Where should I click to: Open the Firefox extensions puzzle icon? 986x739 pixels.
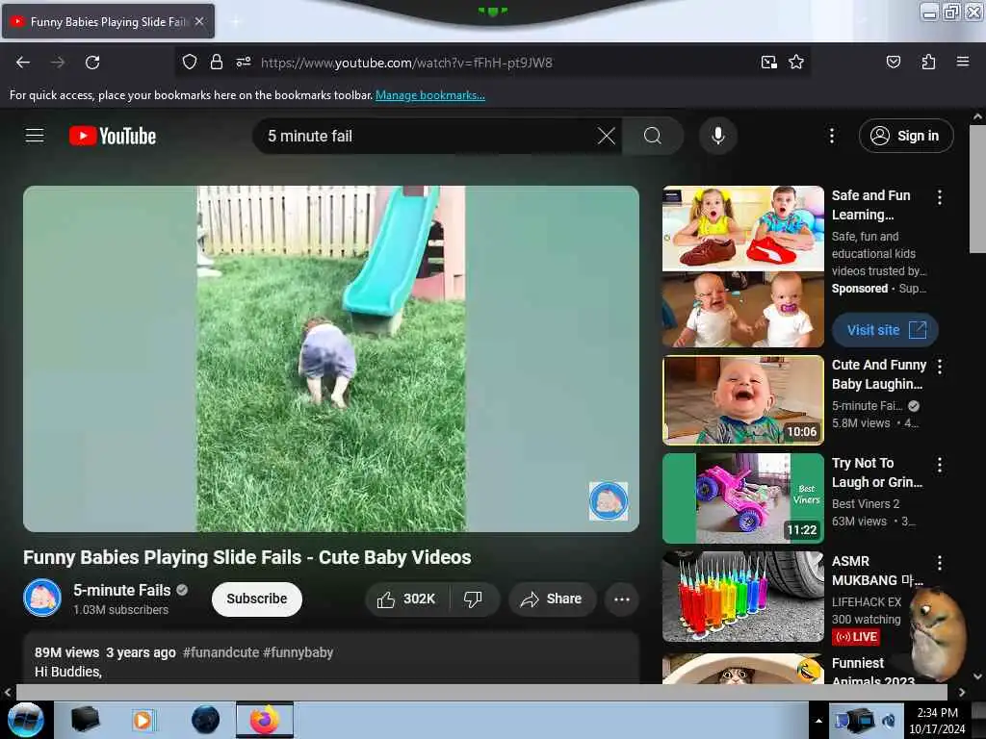tap(928, 63)
